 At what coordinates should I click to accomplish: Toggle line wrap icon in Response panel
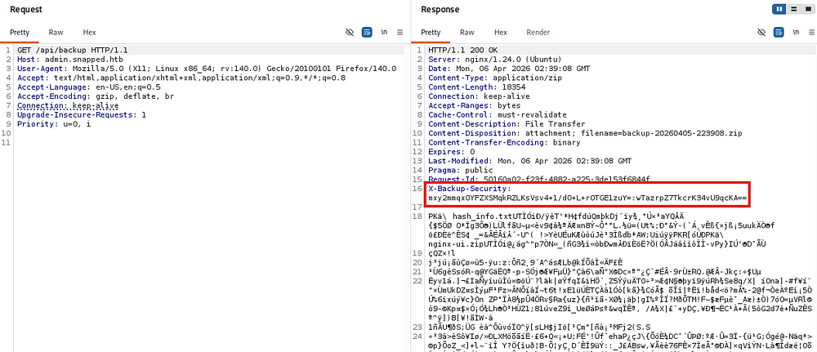(x=778, y=33)
